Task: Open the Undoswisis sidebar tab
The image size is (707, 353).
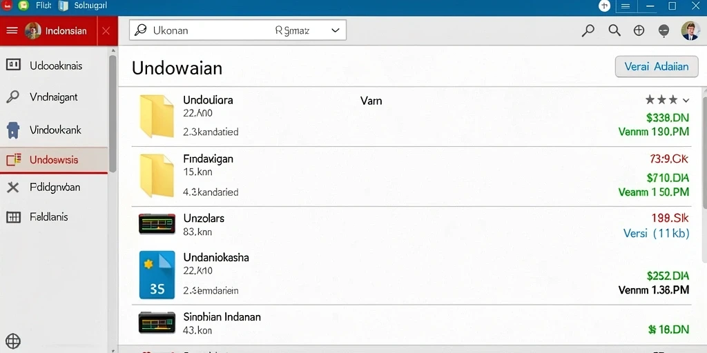Action: pos(54,160)
